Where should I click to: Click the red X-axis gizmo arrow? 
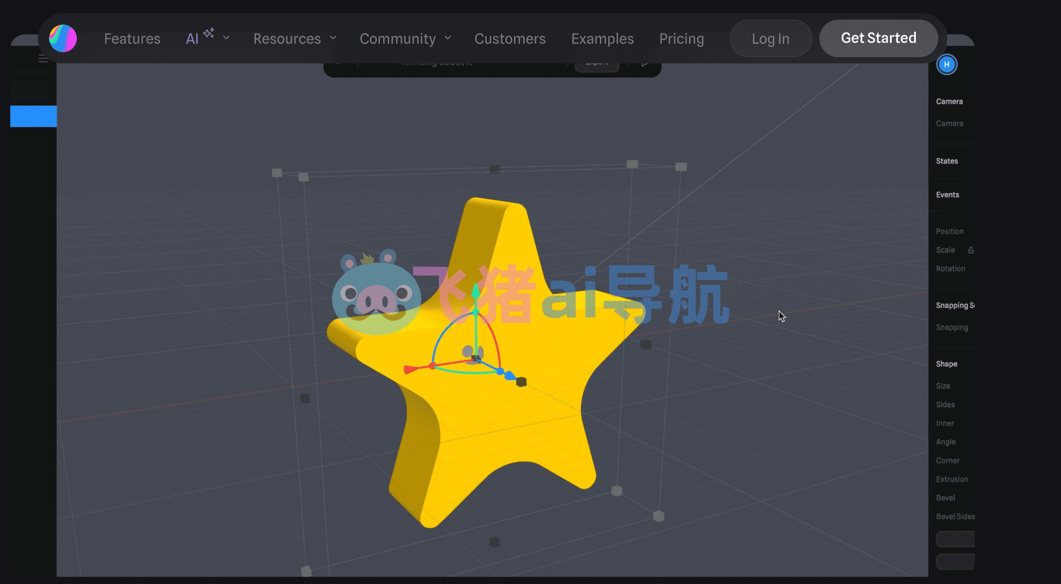(x=411, y=369)
